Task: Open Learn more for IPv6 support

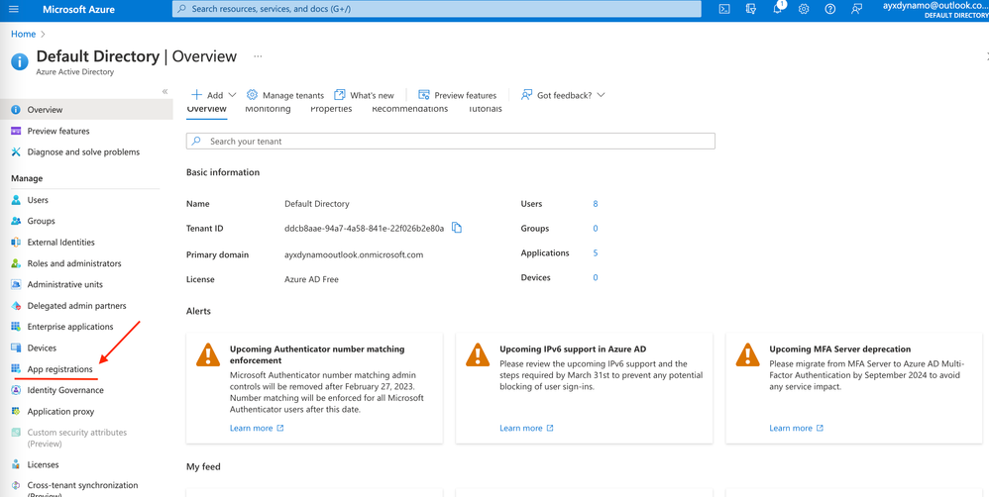Action: point(526,428)
